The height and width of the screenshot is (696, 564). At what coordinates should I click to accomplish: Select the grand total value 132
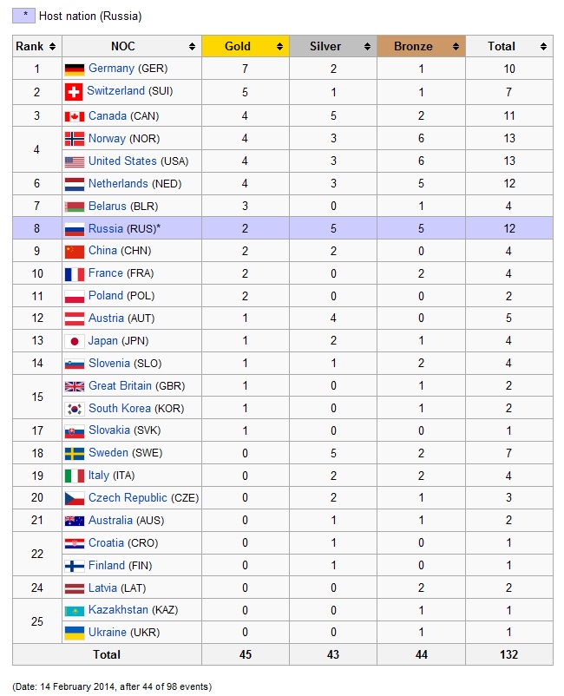(508, 654)
